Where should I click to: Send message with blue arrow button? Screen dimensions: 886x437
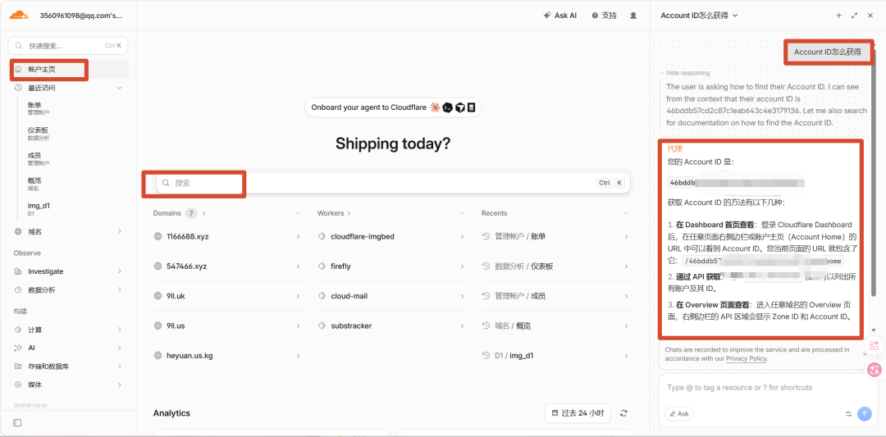click(x=864, y=414)
